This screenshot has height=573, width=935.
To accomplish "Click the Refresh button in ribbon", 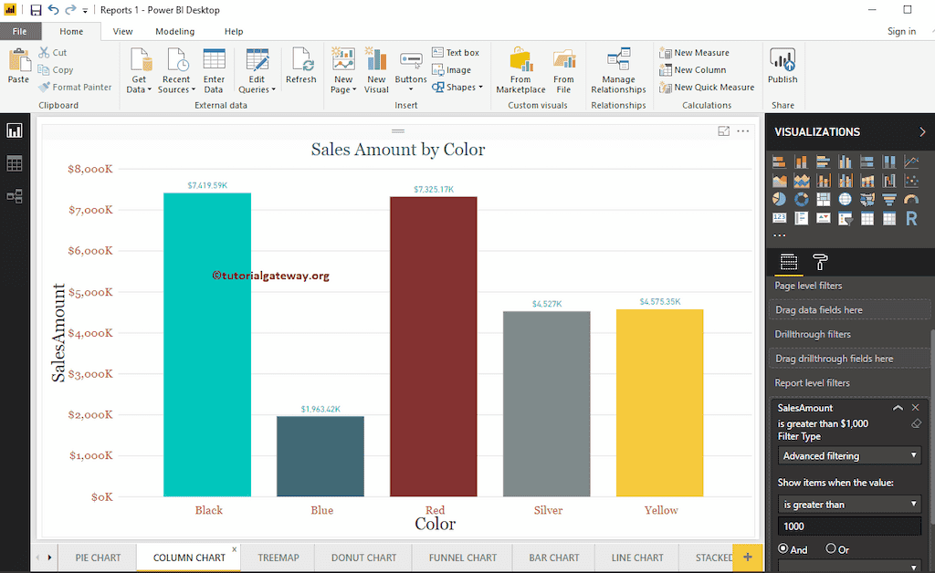I will pyautogui.click(x=301, y=67).
